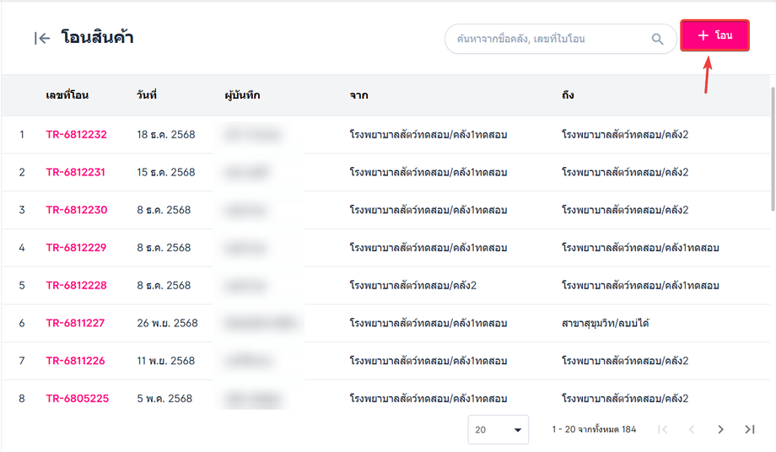
Task: Open transfer TR-6812229
Action: (76, 247)
